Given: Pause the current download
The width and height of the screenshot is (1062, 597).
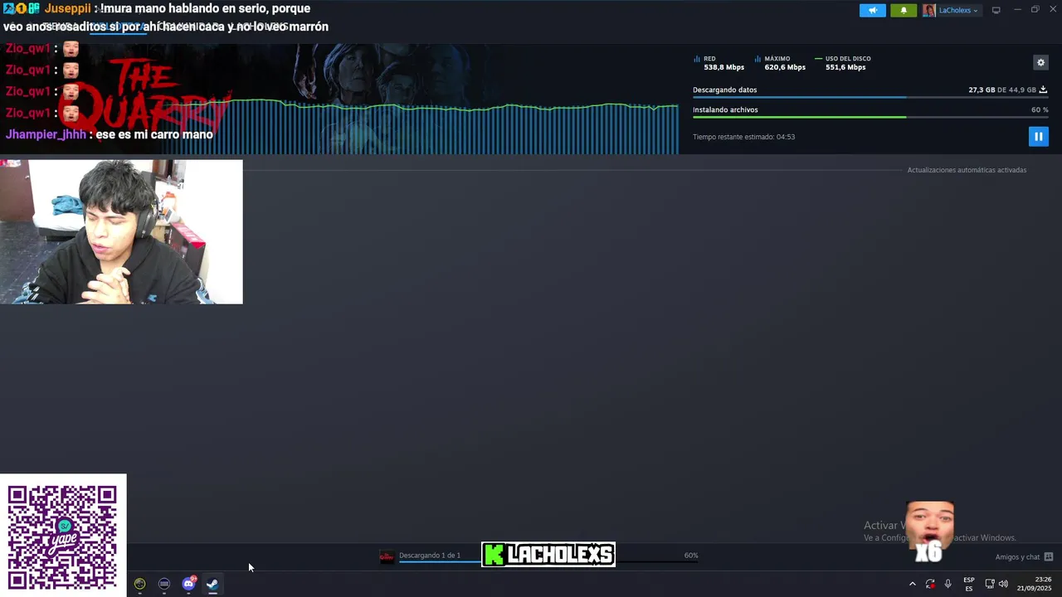Looking at the screenshot, I should pyautogui.click(x=1038, y=136).
